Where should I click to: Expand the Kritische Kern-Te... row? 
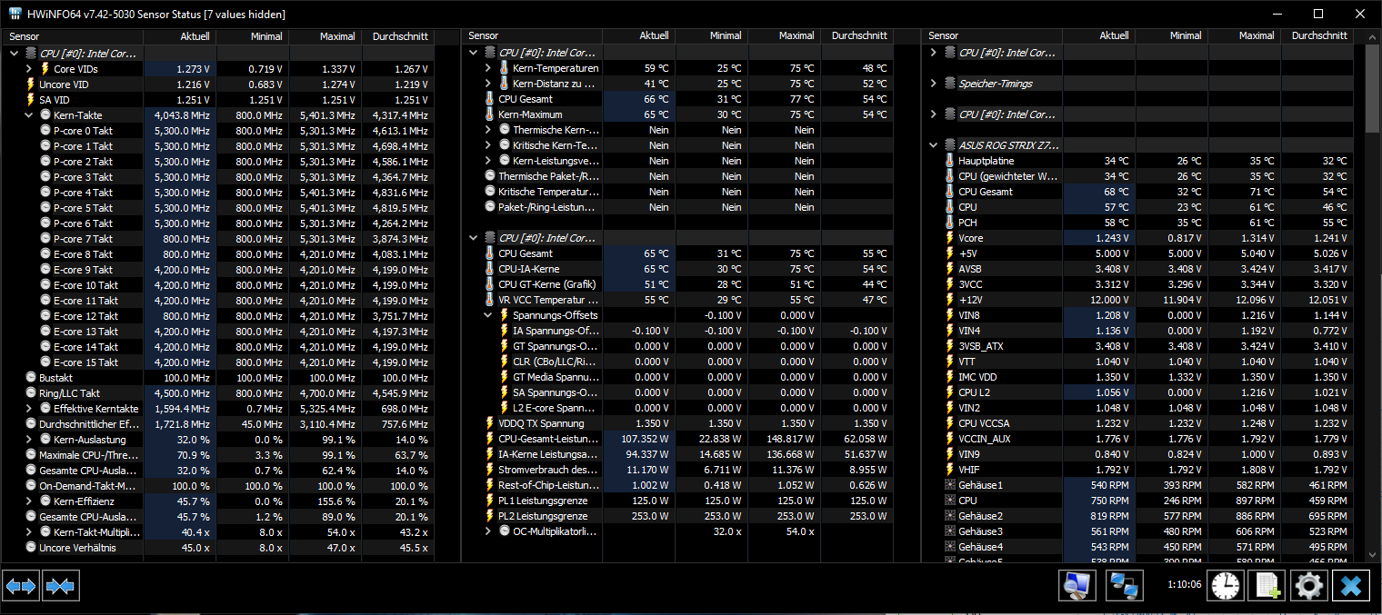[x=488, y=146]
